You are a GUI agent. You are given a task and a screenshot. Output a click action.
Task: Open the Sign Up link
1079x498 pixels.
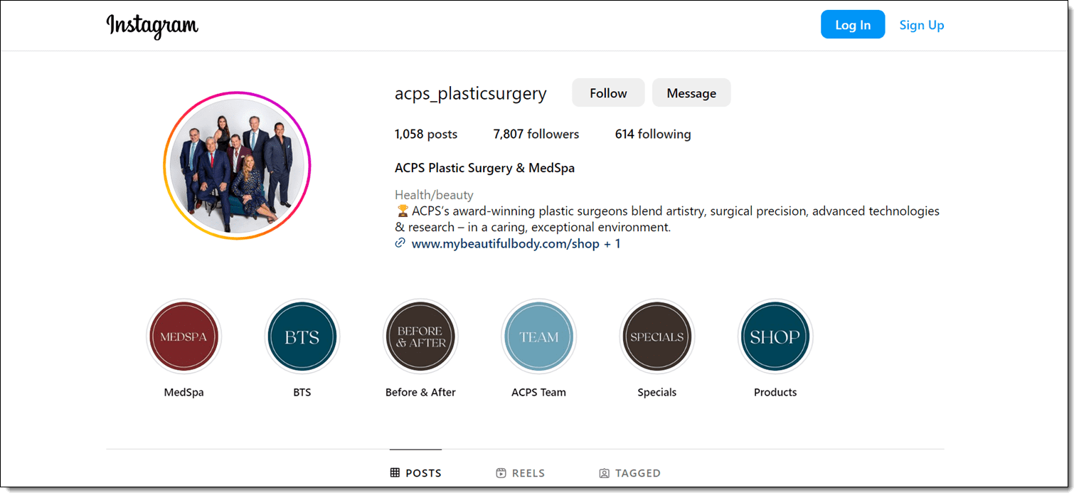921,24
